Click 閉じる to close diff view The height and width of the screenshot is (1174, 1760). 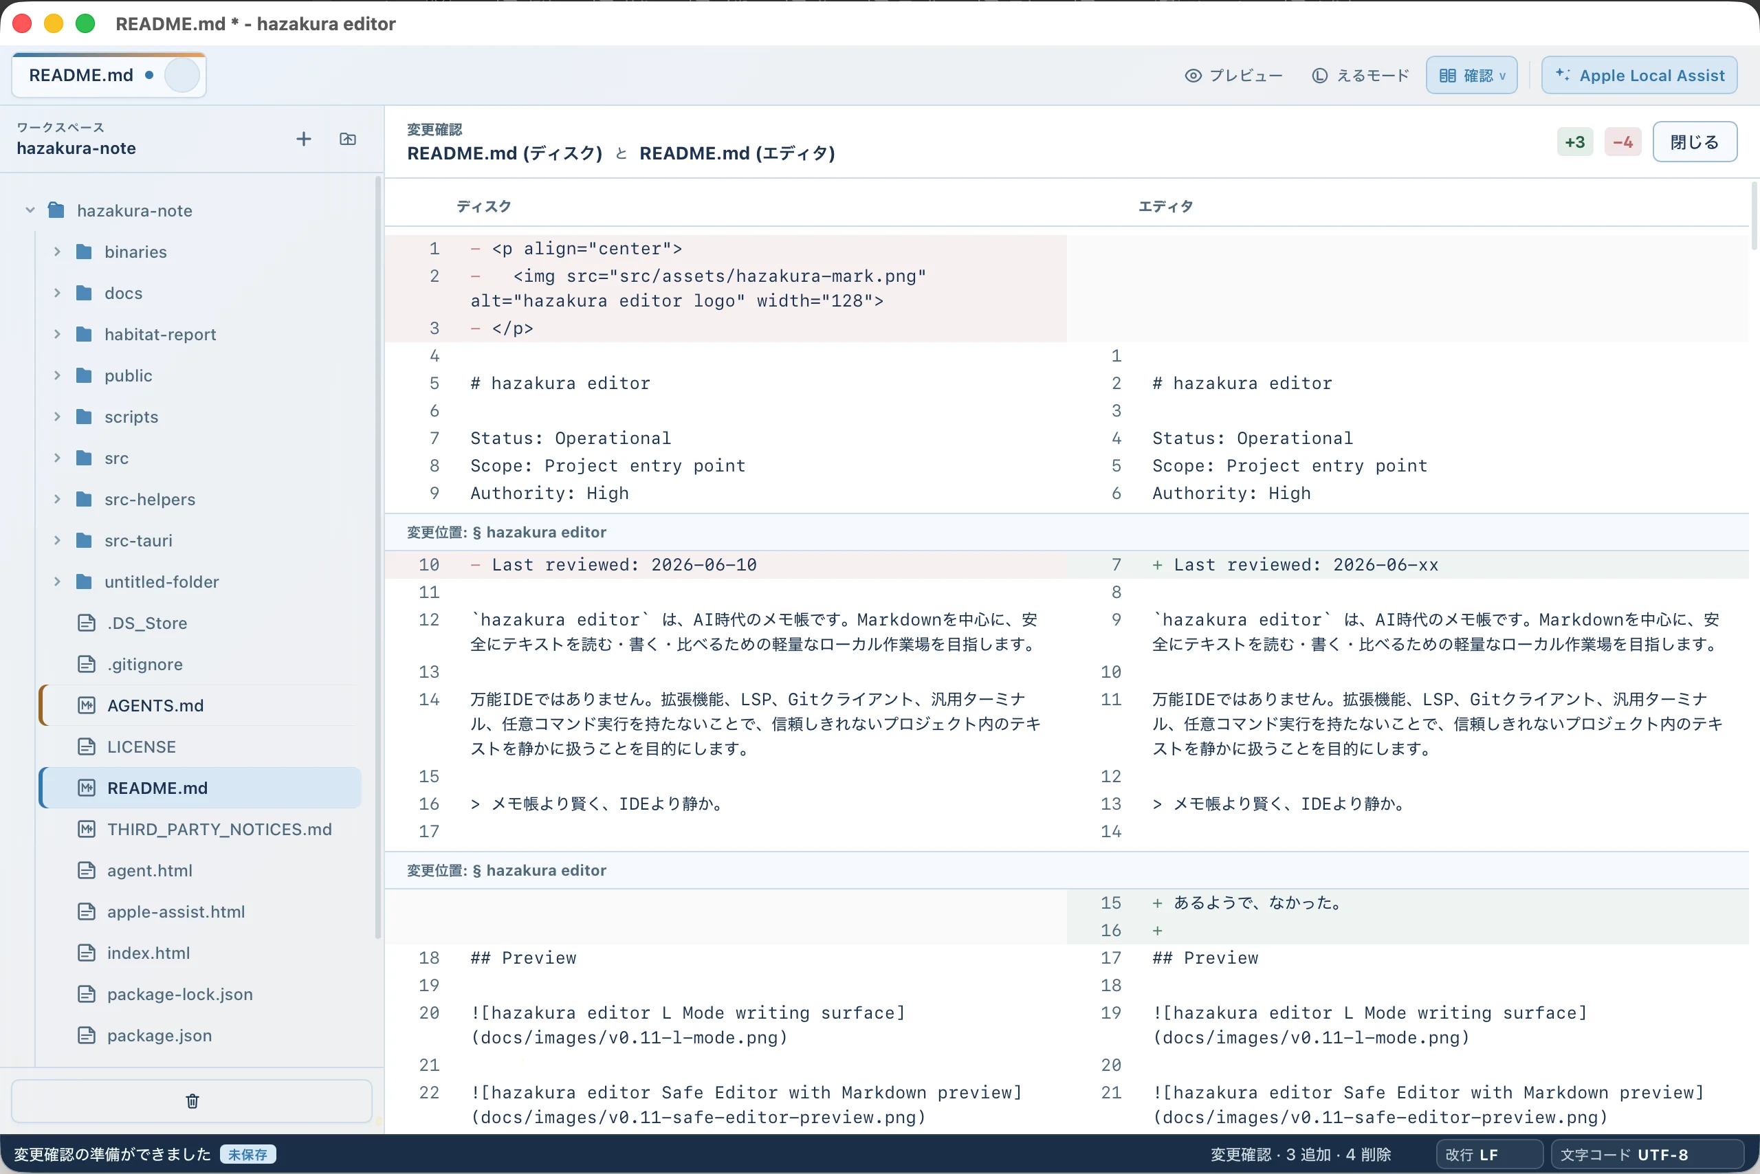1694,142
